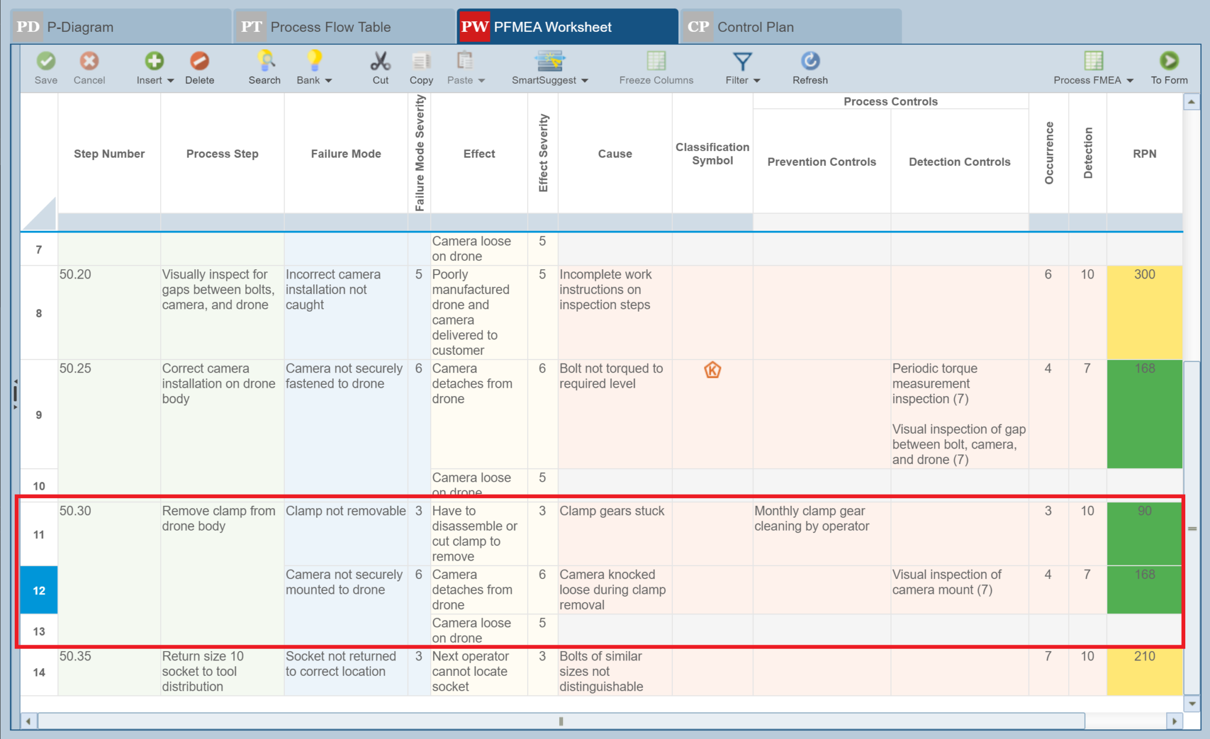Image resolution: width=1210 pixels, height=739 pixels.
Task: Insert a new row with the plus icon
Action: click(154, 61)
